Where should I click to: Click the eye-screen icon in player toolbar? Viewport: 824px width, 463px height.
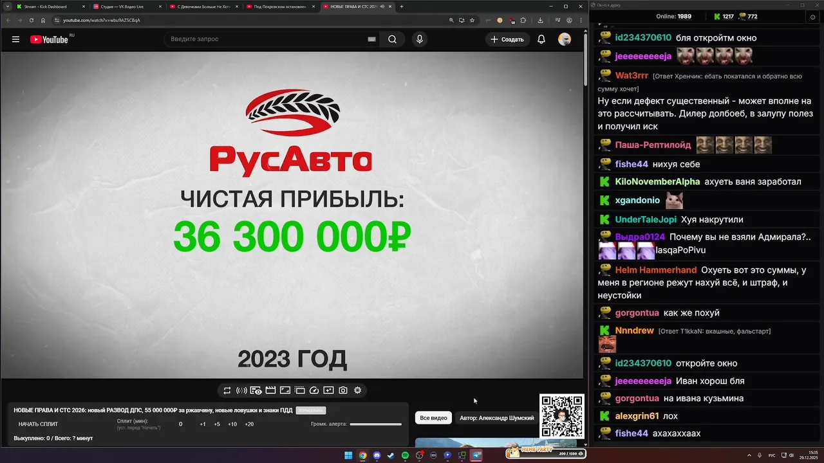coord(256,390)
